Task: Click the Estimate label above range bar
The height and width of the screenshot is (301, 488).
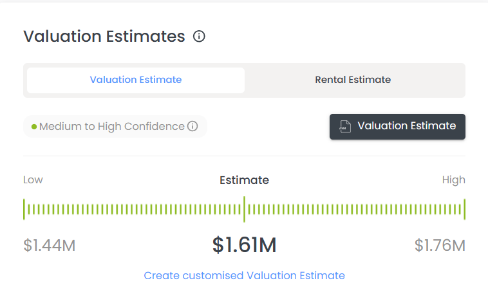Action: [244, 180]
